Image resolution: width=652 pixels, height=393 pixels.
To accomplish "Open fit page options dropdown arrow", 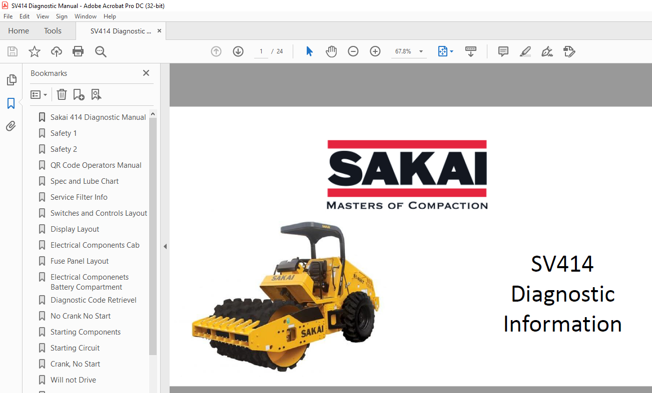I will coord(452,51).
